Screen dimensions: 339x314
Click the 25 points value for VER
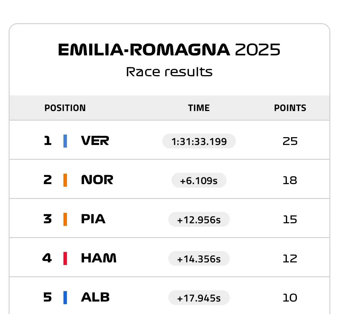click(x=290, y=141)
